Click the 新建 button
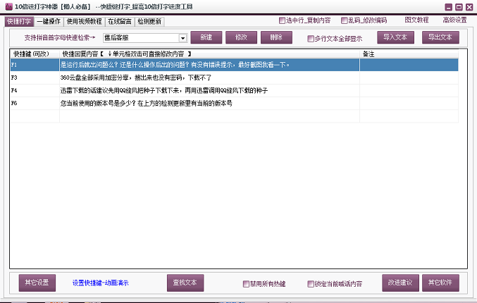The width and height of the screenshot is (477, 303). click(206, 37)
